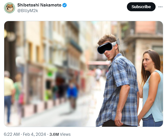
Task: Click the Views label beside the count
Action: pyautogui.click(x=65, y=134)
